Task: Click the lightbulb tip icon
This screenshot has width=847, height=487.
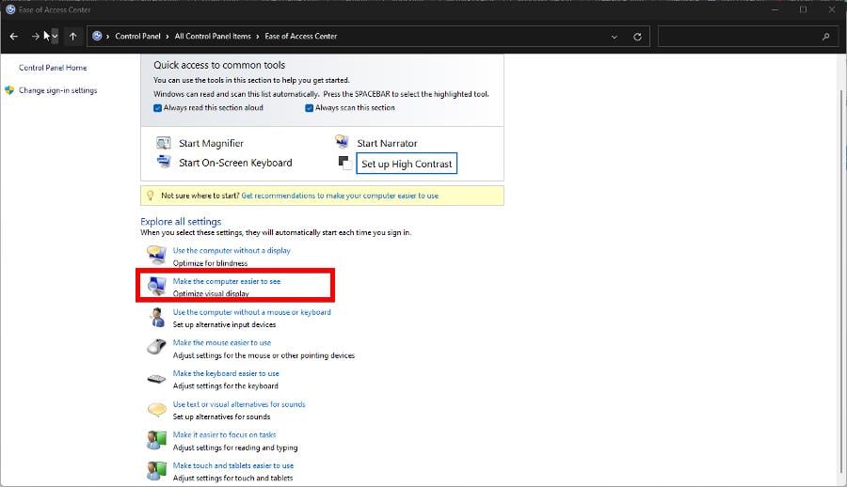Action: [151, 196]
